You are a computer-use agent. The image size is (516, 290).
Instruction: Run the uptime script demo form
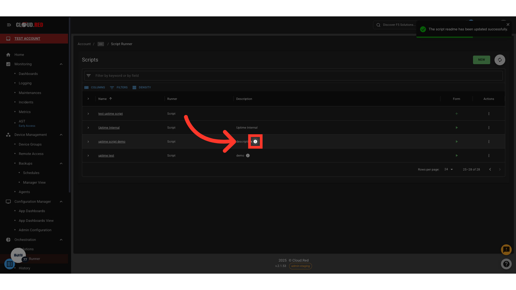pos(457,142)
